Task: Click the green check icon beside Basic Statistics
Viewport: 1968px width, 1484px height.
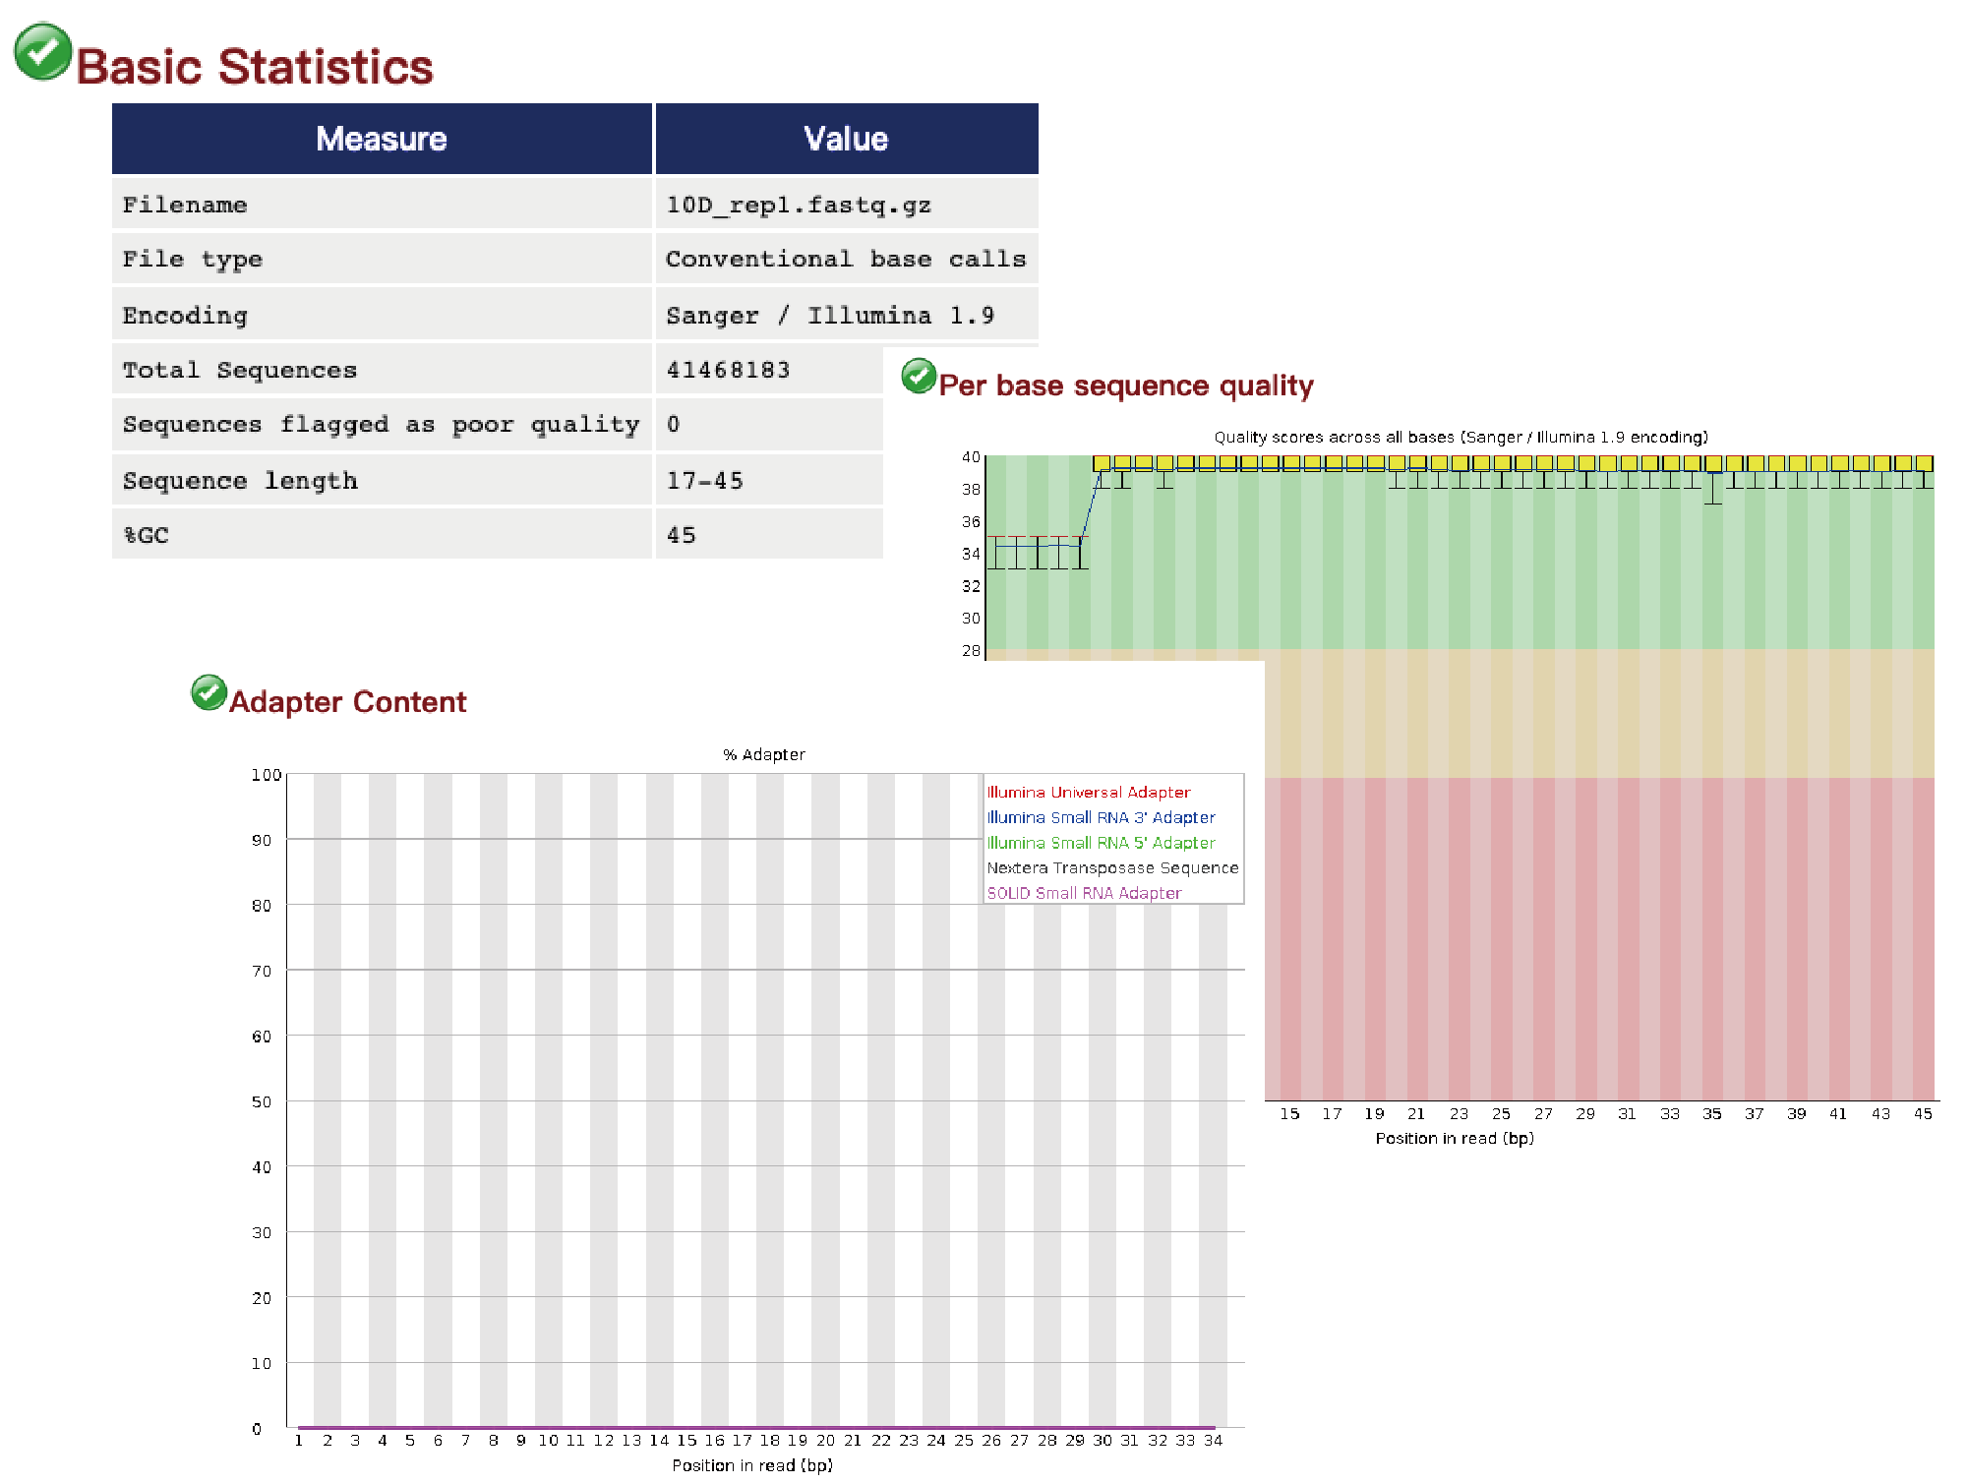Action: click(42, 52)
